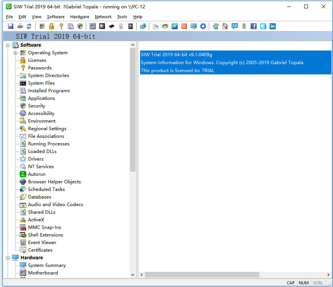333x287 pixels.
Task: Open the Tools menu
Action: [x=122, y=17]
